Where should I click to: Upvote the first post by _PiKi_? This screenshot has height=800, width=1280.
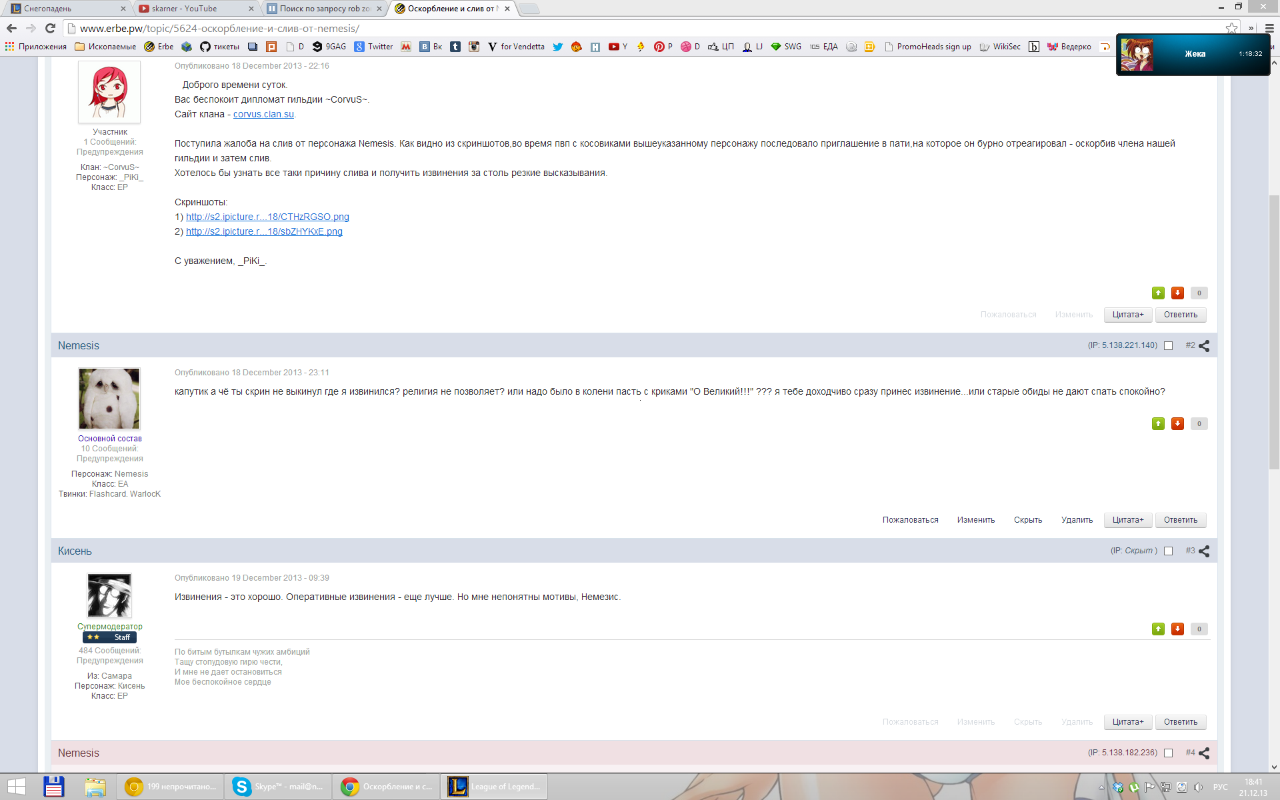[1158, 293]
